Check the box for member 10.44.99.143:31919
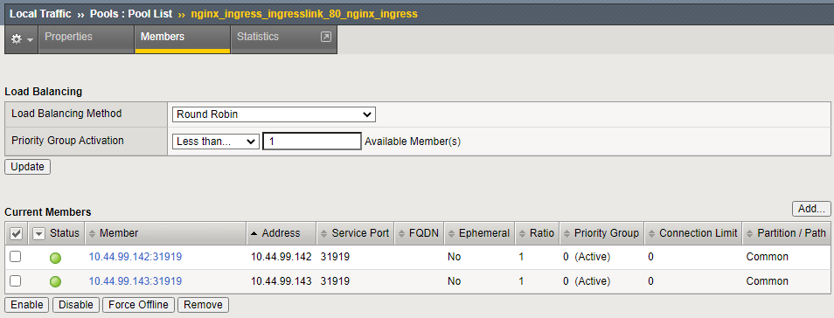Viewport: 834px width, 318px height. tap(16, 280)
